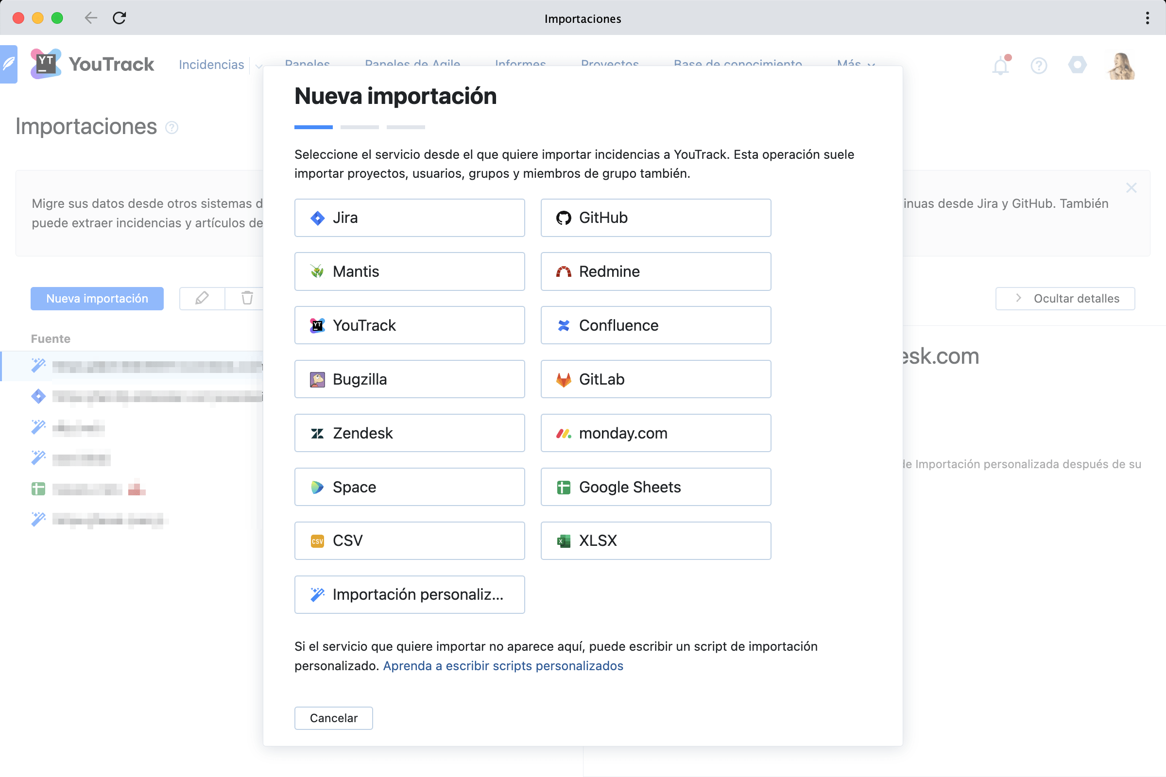Click the notifications bell icon
The height and width of the screenshot is (777, 1166).
click(1000, 66)
